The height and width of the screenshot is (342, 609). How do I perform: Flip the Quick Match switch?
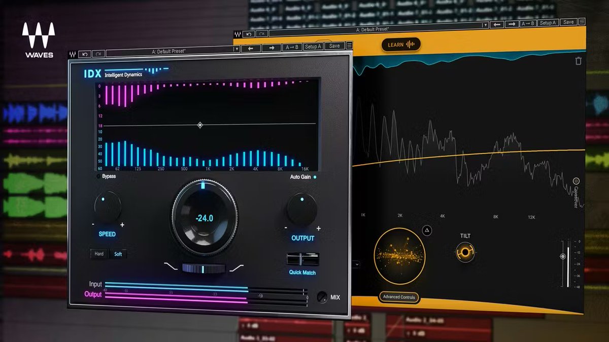click(303, 259)
